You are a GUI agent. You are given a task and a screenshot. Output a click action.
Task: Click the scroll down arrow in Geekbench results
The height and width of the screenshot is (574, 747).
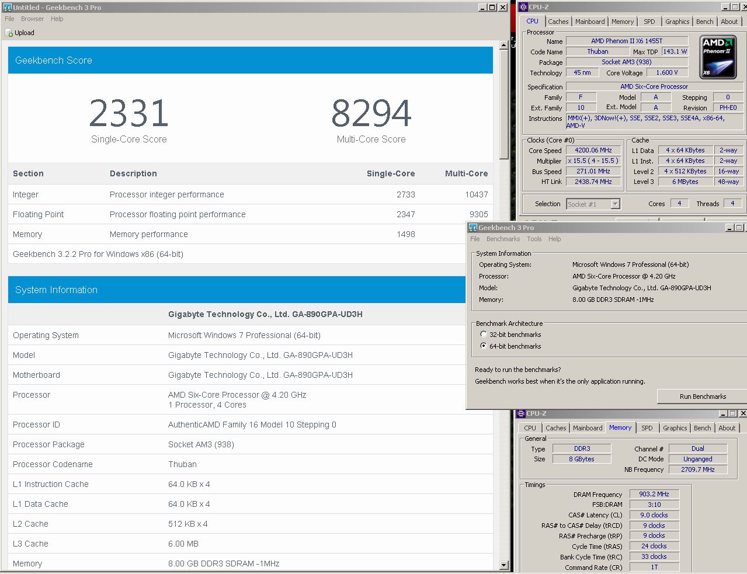coord(504,565)
